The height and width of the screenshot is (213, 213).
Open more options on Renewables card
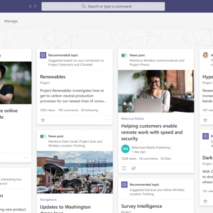[106, 120]
